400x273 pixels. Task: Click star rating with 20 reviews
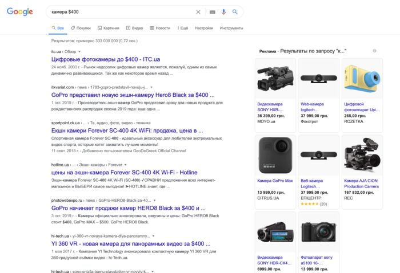click(x=314, y=204)
